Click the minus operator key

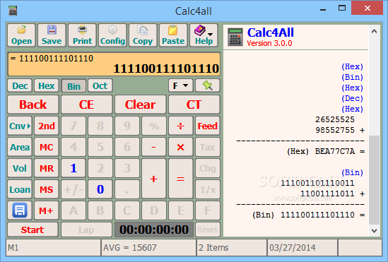(x=153, y=148)
